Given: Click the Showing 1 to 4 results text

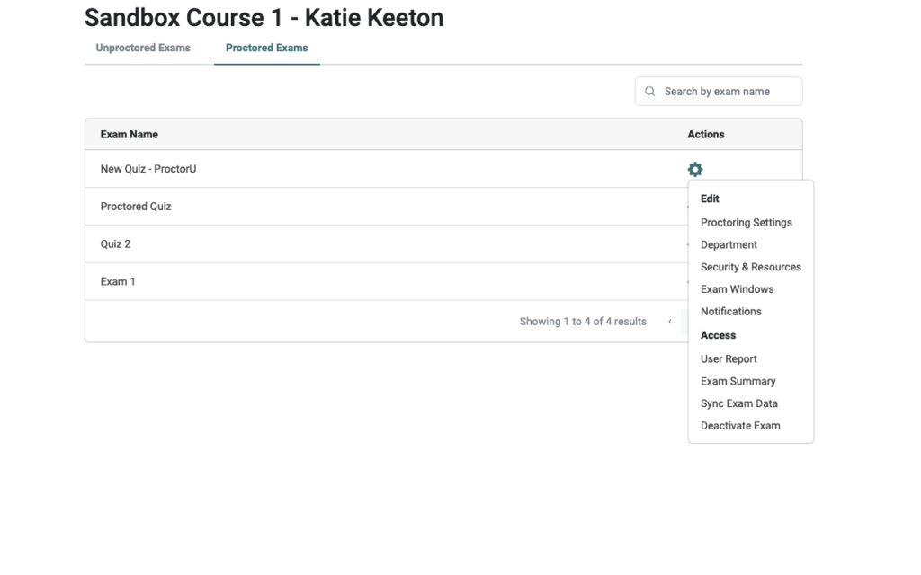Looking at the screenshot, I should (x=583, y=322).
